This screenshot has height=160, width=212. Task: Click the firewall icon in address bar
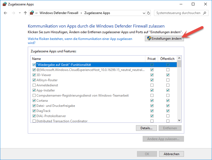click(x=32, y=13)
